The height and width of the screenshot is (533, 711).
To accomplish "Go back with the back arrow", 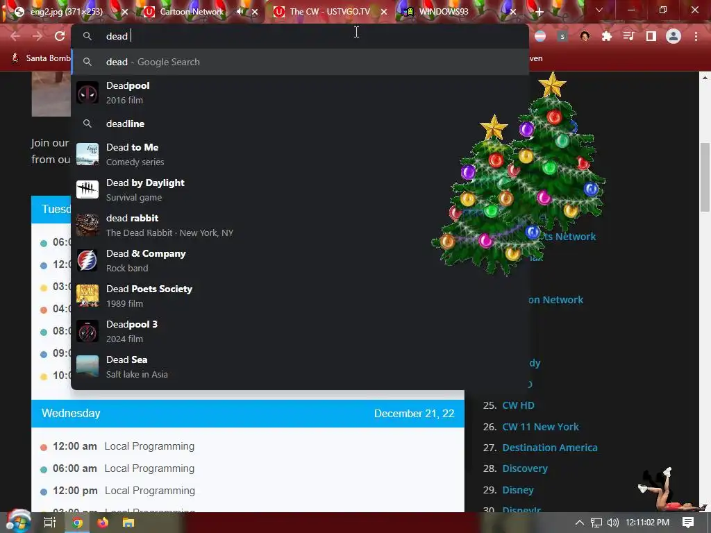I will pyautogui.click(x=15, y=36).
